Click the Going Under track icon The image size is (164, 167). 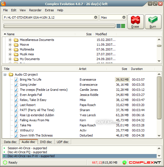[16, 85]
